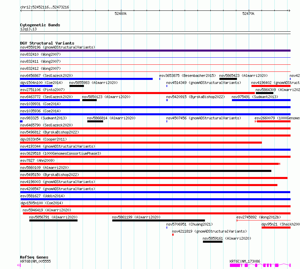The width and height of the screenshot is (300, 269).
Task: Click the dgv95n21 red variant bar
Action: coord(276,228)
